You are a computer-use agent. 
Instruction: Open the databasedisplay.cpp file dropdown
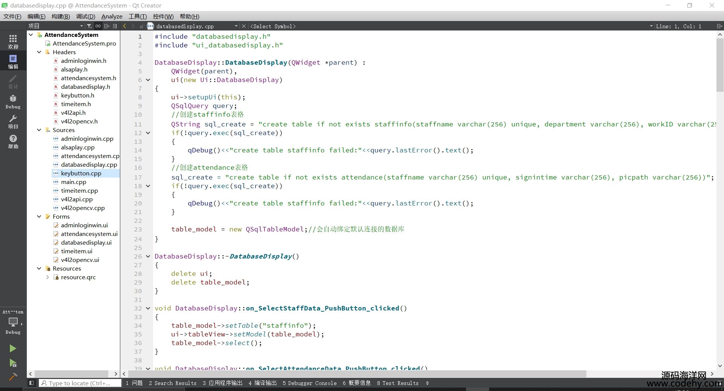click(236, 26)
